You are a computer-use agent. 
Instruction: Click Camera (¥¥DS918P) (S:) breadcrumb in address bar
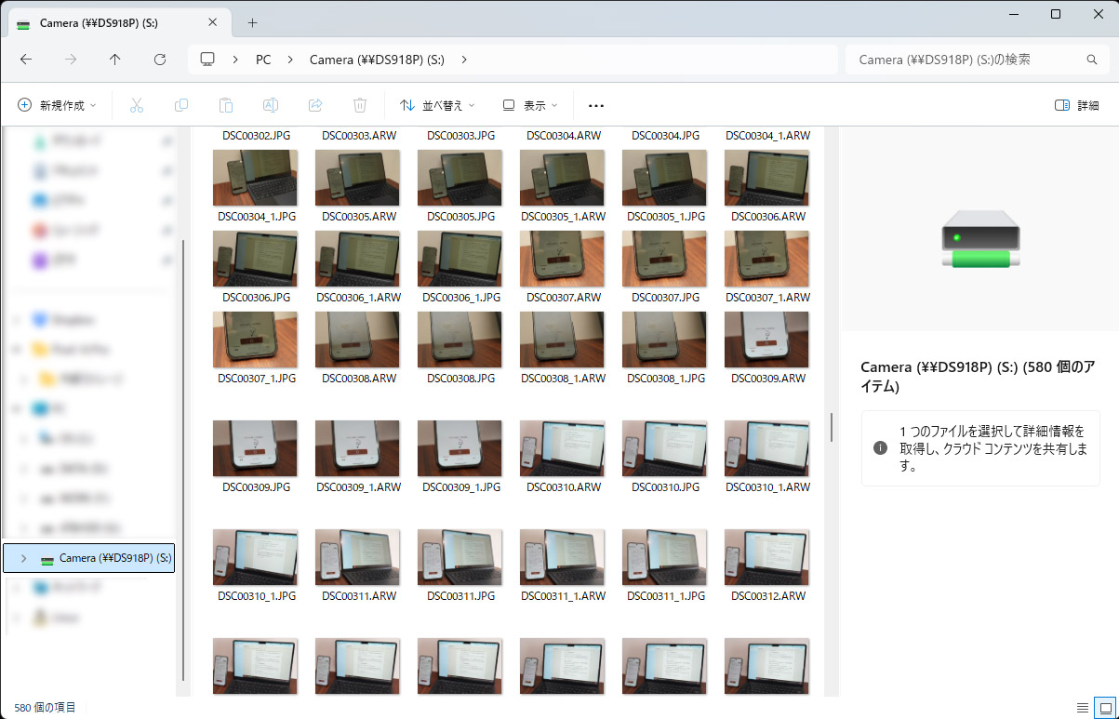point(377,60)
